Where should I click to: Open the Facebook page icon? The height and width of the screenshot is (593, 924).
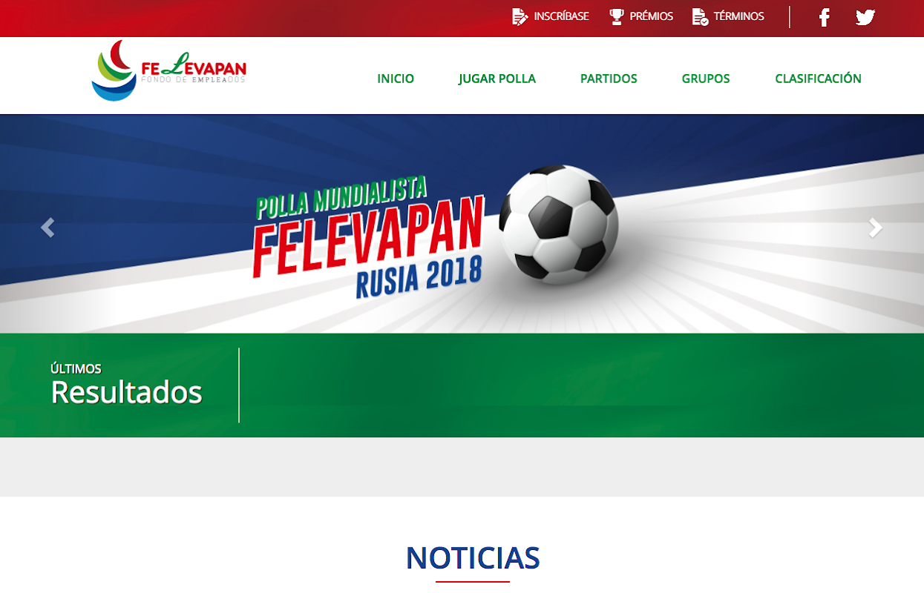click(824, 17)
